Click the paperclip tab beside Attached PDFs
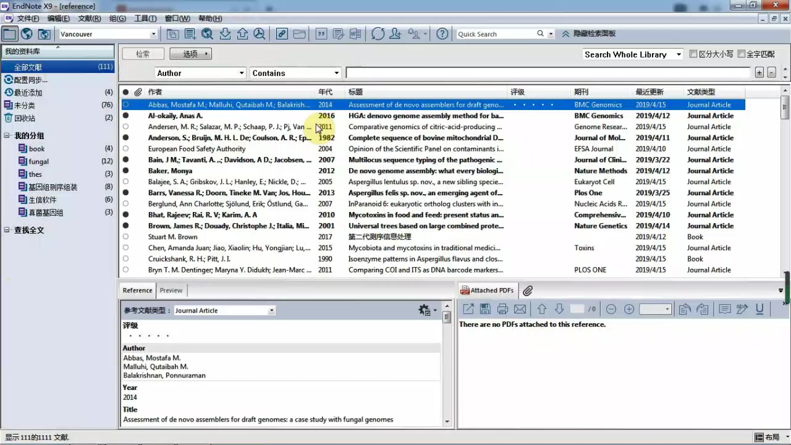 pos(527,290)
